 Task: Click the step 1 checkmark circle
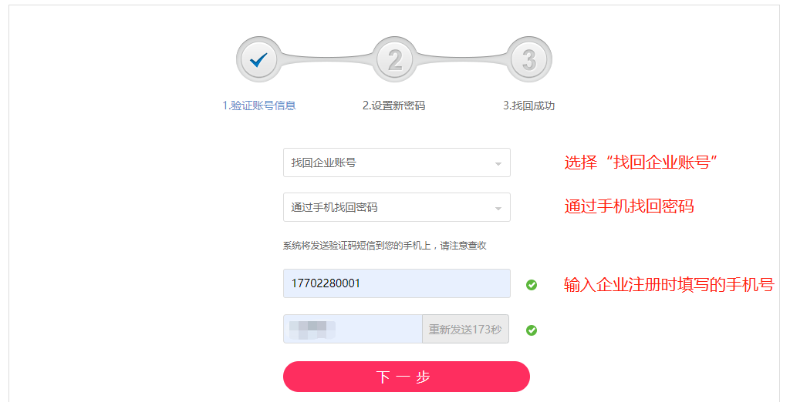[x=259, y=59]
